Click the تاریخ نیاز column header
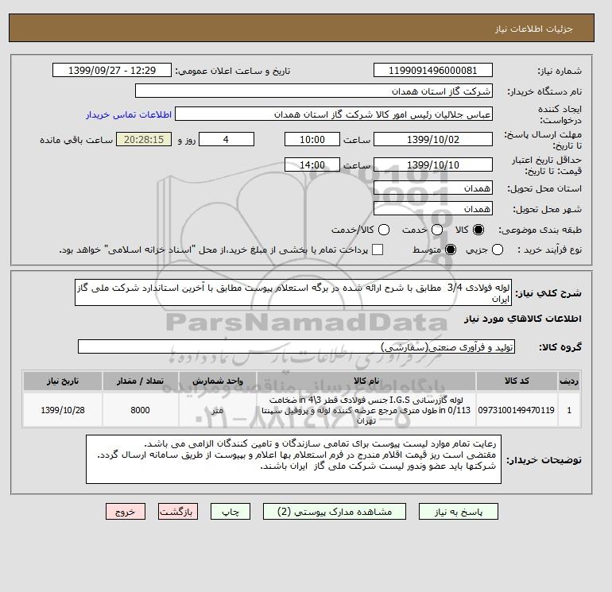Image resolution: width=612 pixels, height=592 pixels. coord(63,381)
